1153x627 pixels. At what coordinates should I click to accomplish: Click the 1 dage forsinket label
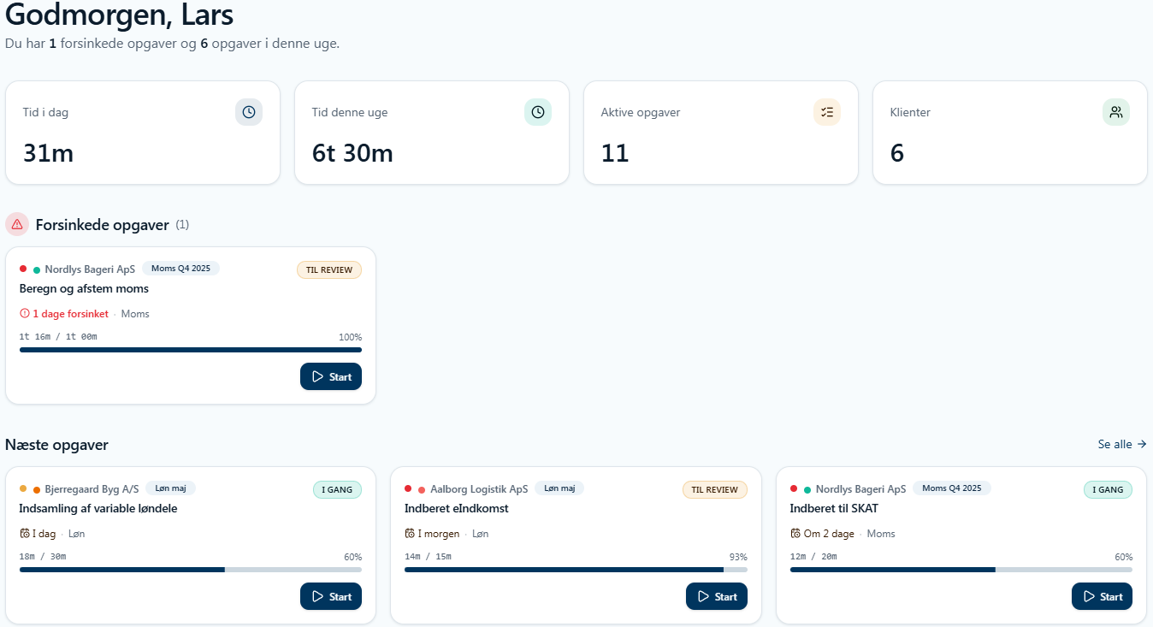(x=70, y=314)
